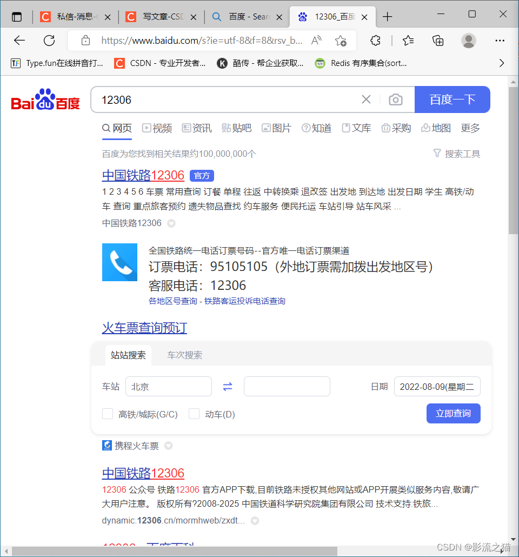
Task: Open the Redis 有序集合 bookmark
Action: click(361, 63)
